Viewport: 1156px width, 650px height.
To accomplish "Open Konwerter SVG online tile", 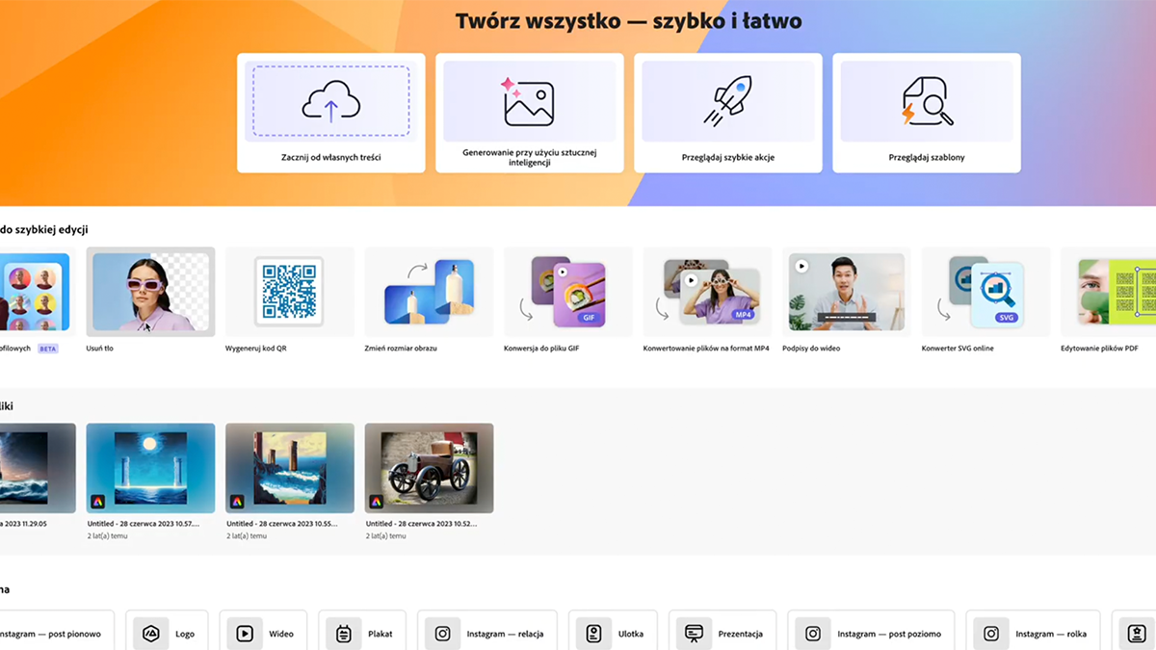I will coord(985,292).
